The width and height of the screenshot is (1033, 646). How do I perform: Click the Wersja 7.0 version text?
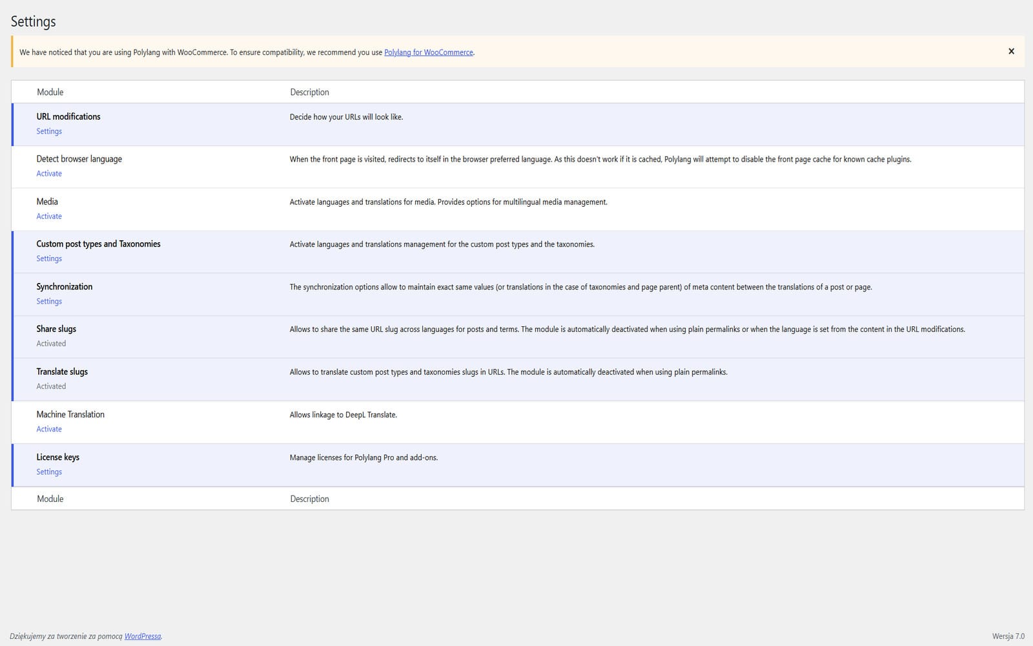[x=1008, y=636]
